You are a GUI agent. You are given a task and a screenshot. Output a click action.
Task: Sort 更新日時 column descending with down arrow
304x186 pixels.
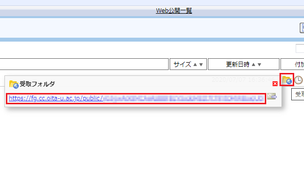click(x=259, y=65)
